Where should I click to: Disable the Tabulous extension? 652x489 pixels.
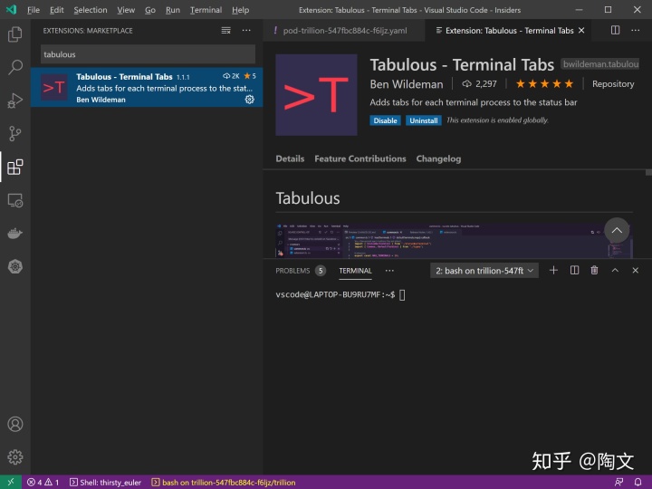(x=385, y=120)
